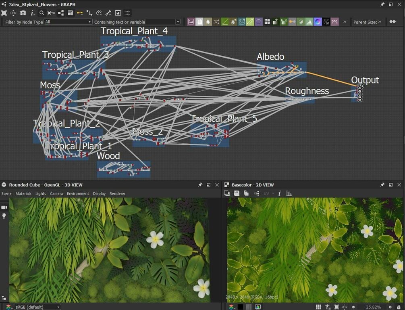
Task: Click the copy image icon in 2D view
Action: coord(246,193)
